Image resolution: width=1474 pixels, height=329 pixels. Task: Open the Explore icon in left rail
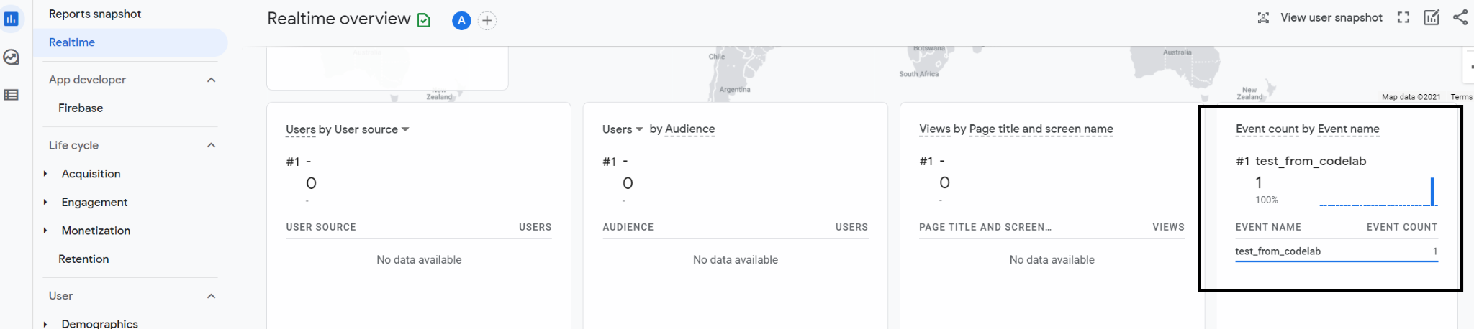pos(11,57)
